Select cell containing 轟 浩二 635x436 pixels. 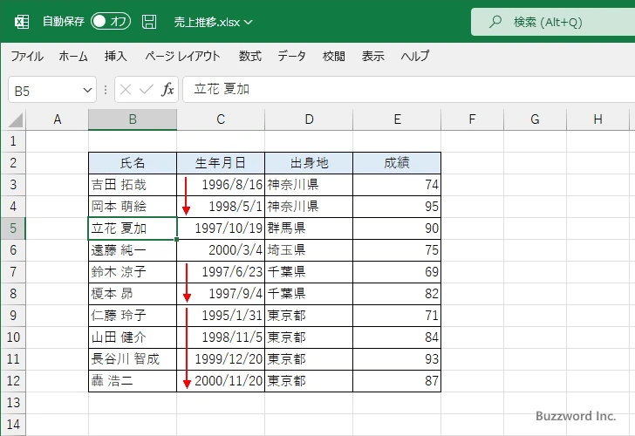[133, 381]
